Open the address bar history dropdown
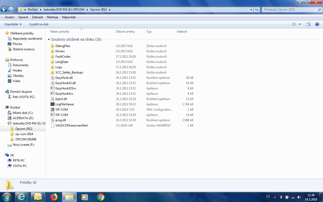The height and width of the screenshot is (202, 323). (x=251, y=10)
